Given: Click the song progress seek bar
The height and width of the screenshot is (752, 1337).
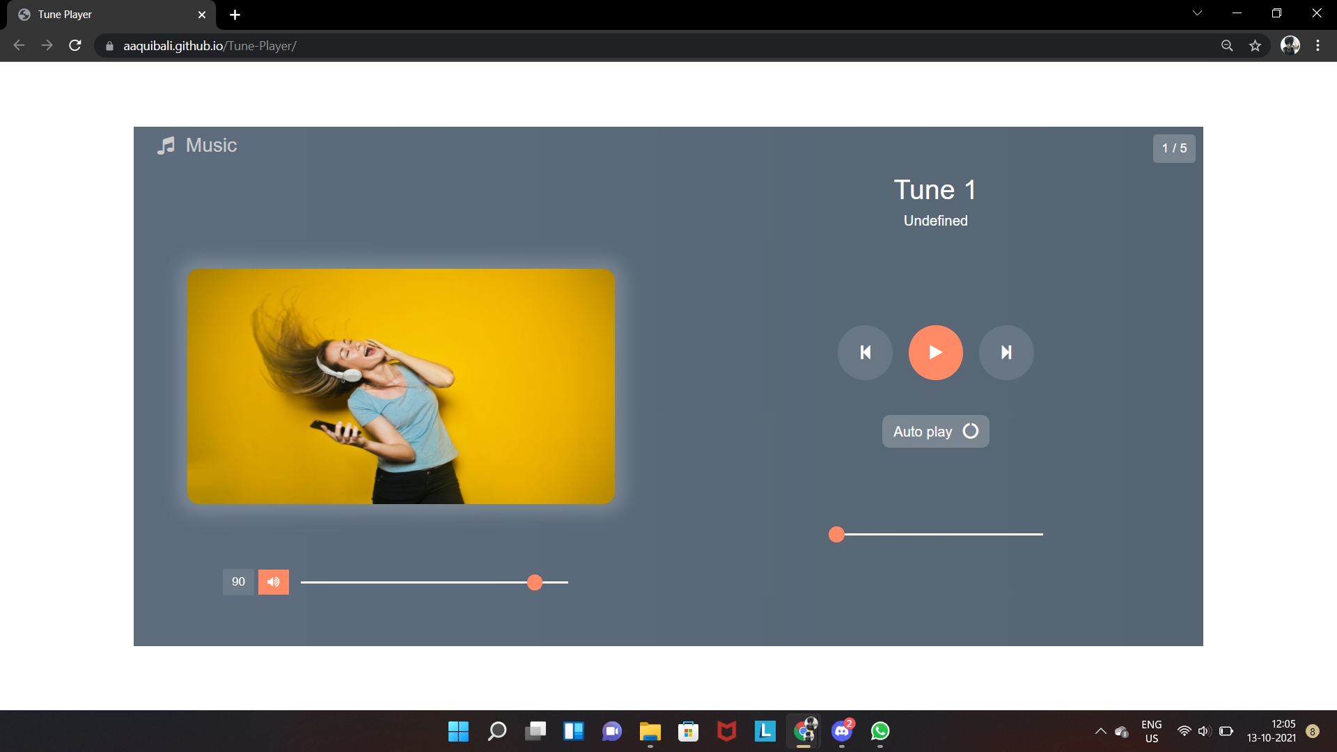Looking at the screenshot, I should (x=940, y=534).
